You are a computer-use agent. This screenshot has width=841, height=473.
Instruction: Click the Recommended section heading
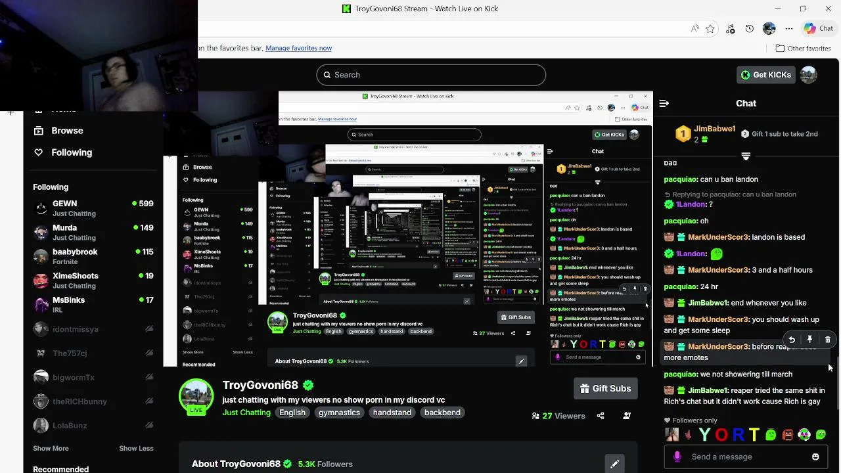pos(60,469)
